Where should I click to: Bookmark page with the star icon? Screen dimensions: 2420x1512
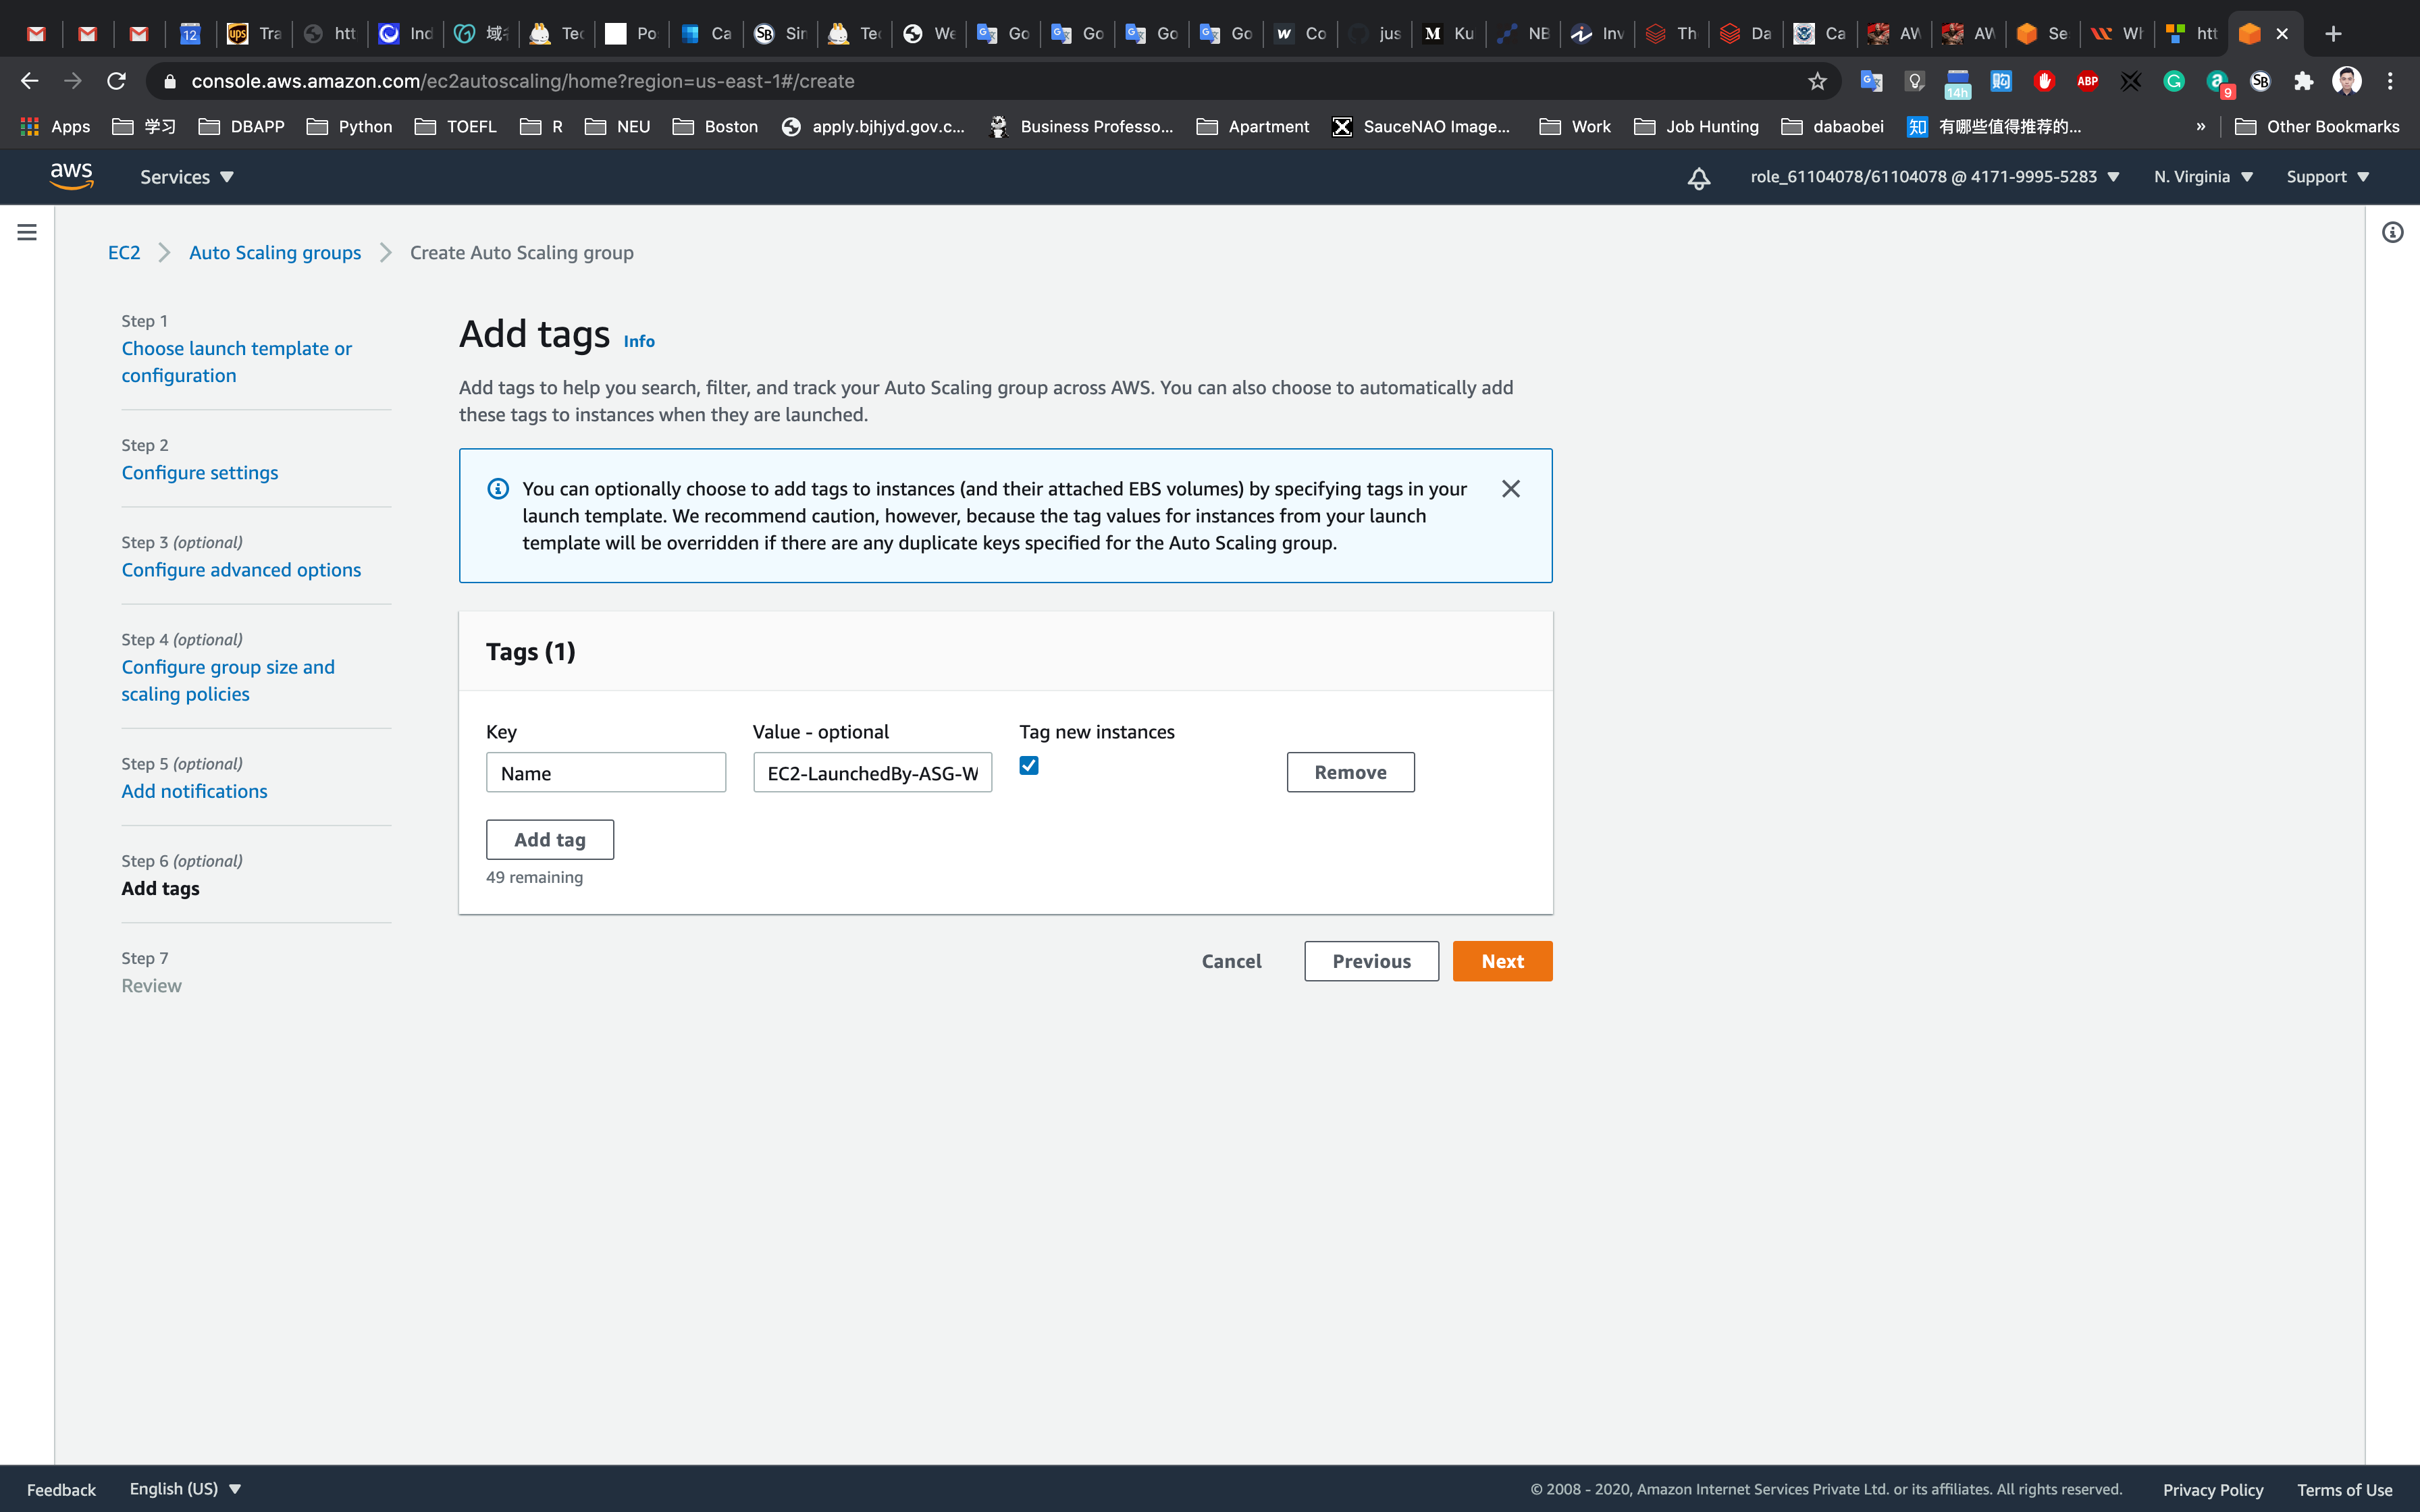click(1817, 81)
